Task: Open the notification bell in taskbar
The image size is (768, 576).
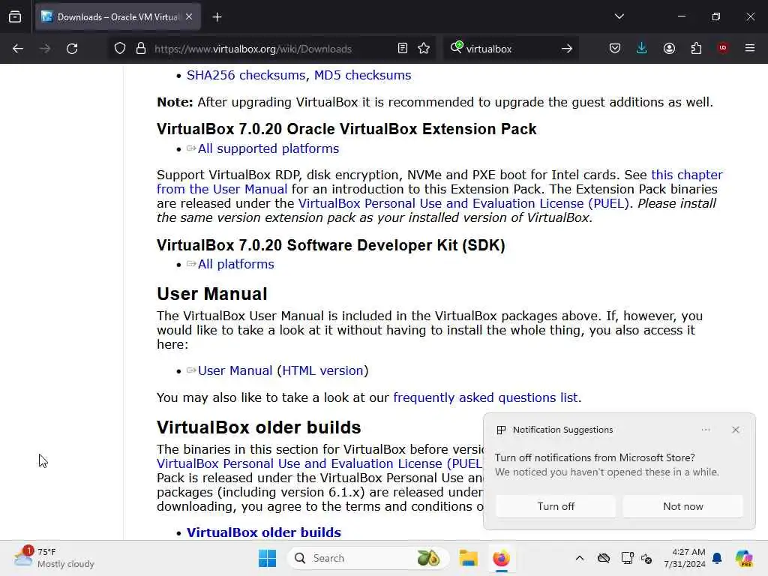Action: (x=717, y=558)
